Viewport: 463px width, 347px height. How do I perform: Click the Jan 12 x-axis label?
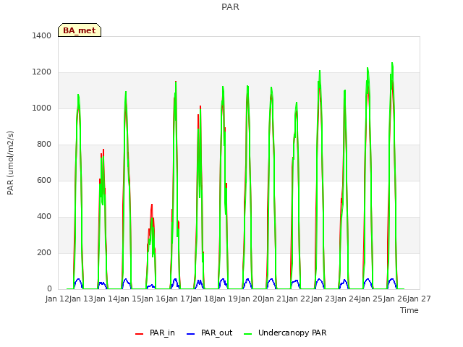coord(57,299)
